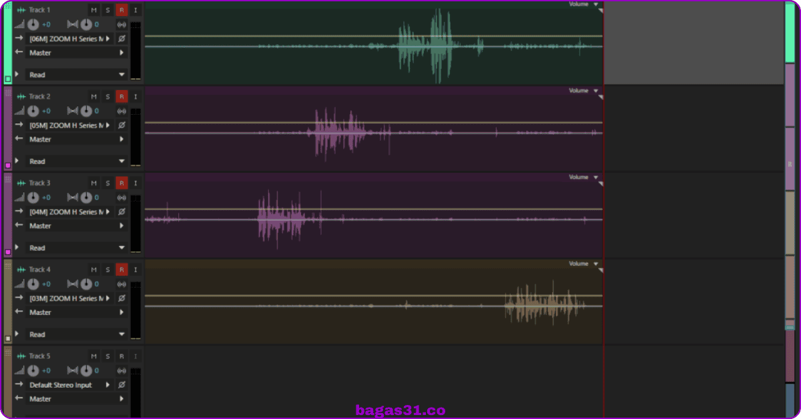Click Track 4 input arrow icon
801x419 pixels.
click(x=19, y=298)
